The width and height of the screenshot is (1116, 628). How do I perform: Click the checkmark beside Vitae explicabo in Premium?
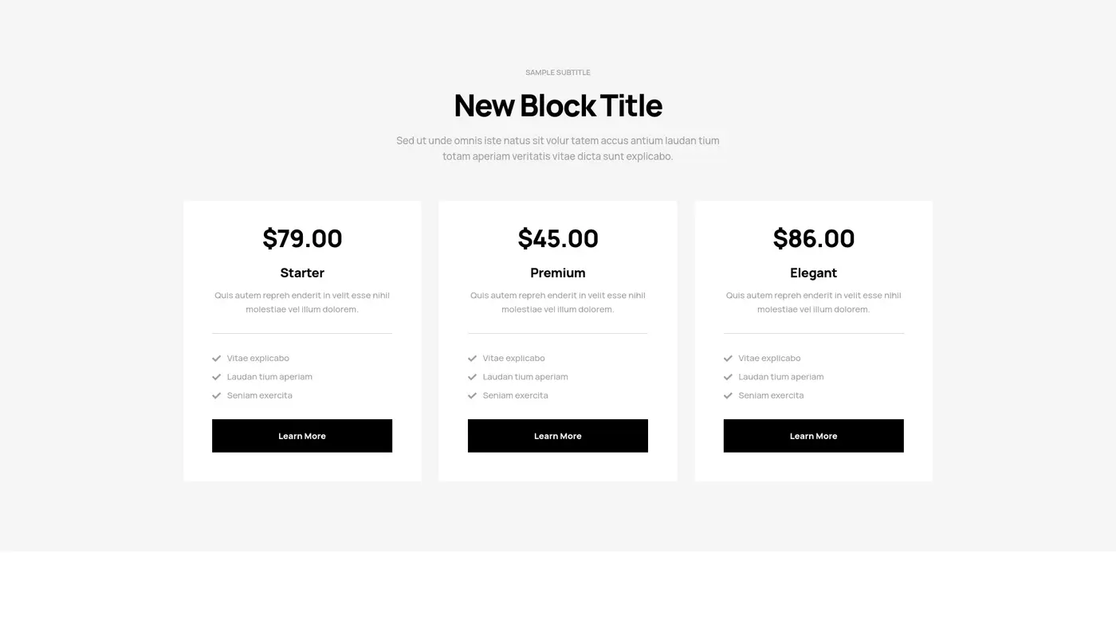[x=471, y=358]
